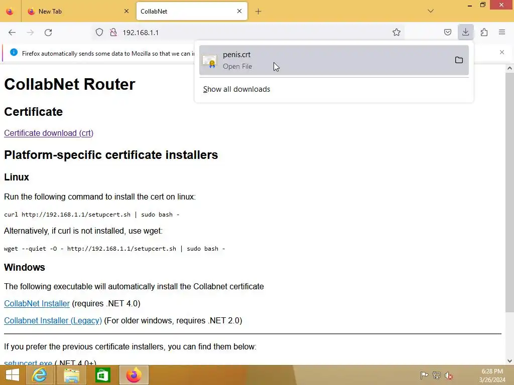Click the curl setupcert.sh command text
The width and height of the screenshot is (514, 385).
(x=91, y=215)
